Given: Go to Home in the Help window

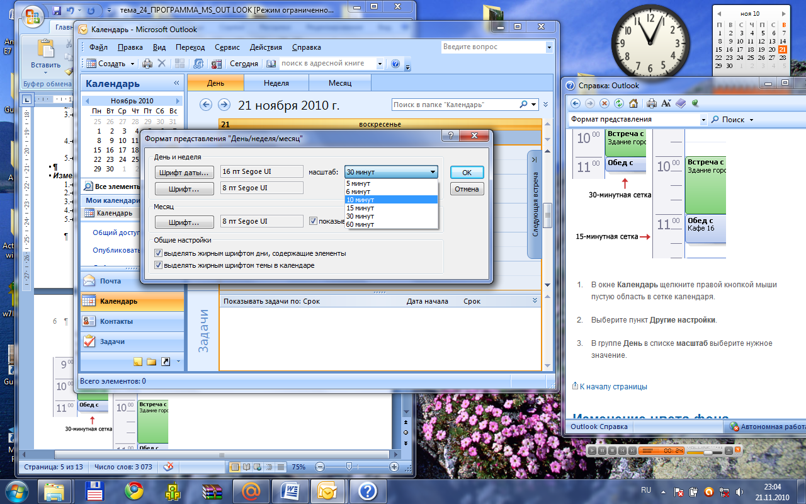Looking at the screenshot, I should click(633, 103).
